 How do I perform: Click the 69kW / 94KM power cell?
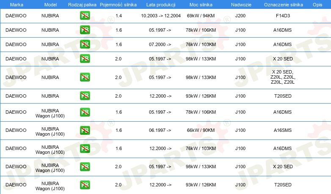201,16
